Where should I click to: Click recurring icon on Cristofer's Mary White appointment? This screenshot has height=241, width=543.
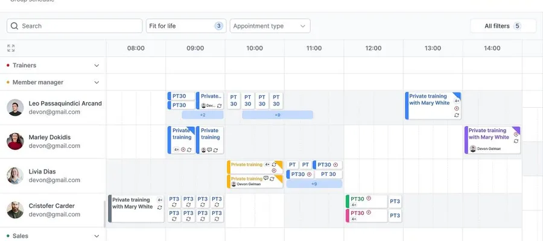[x=160, y=207]
